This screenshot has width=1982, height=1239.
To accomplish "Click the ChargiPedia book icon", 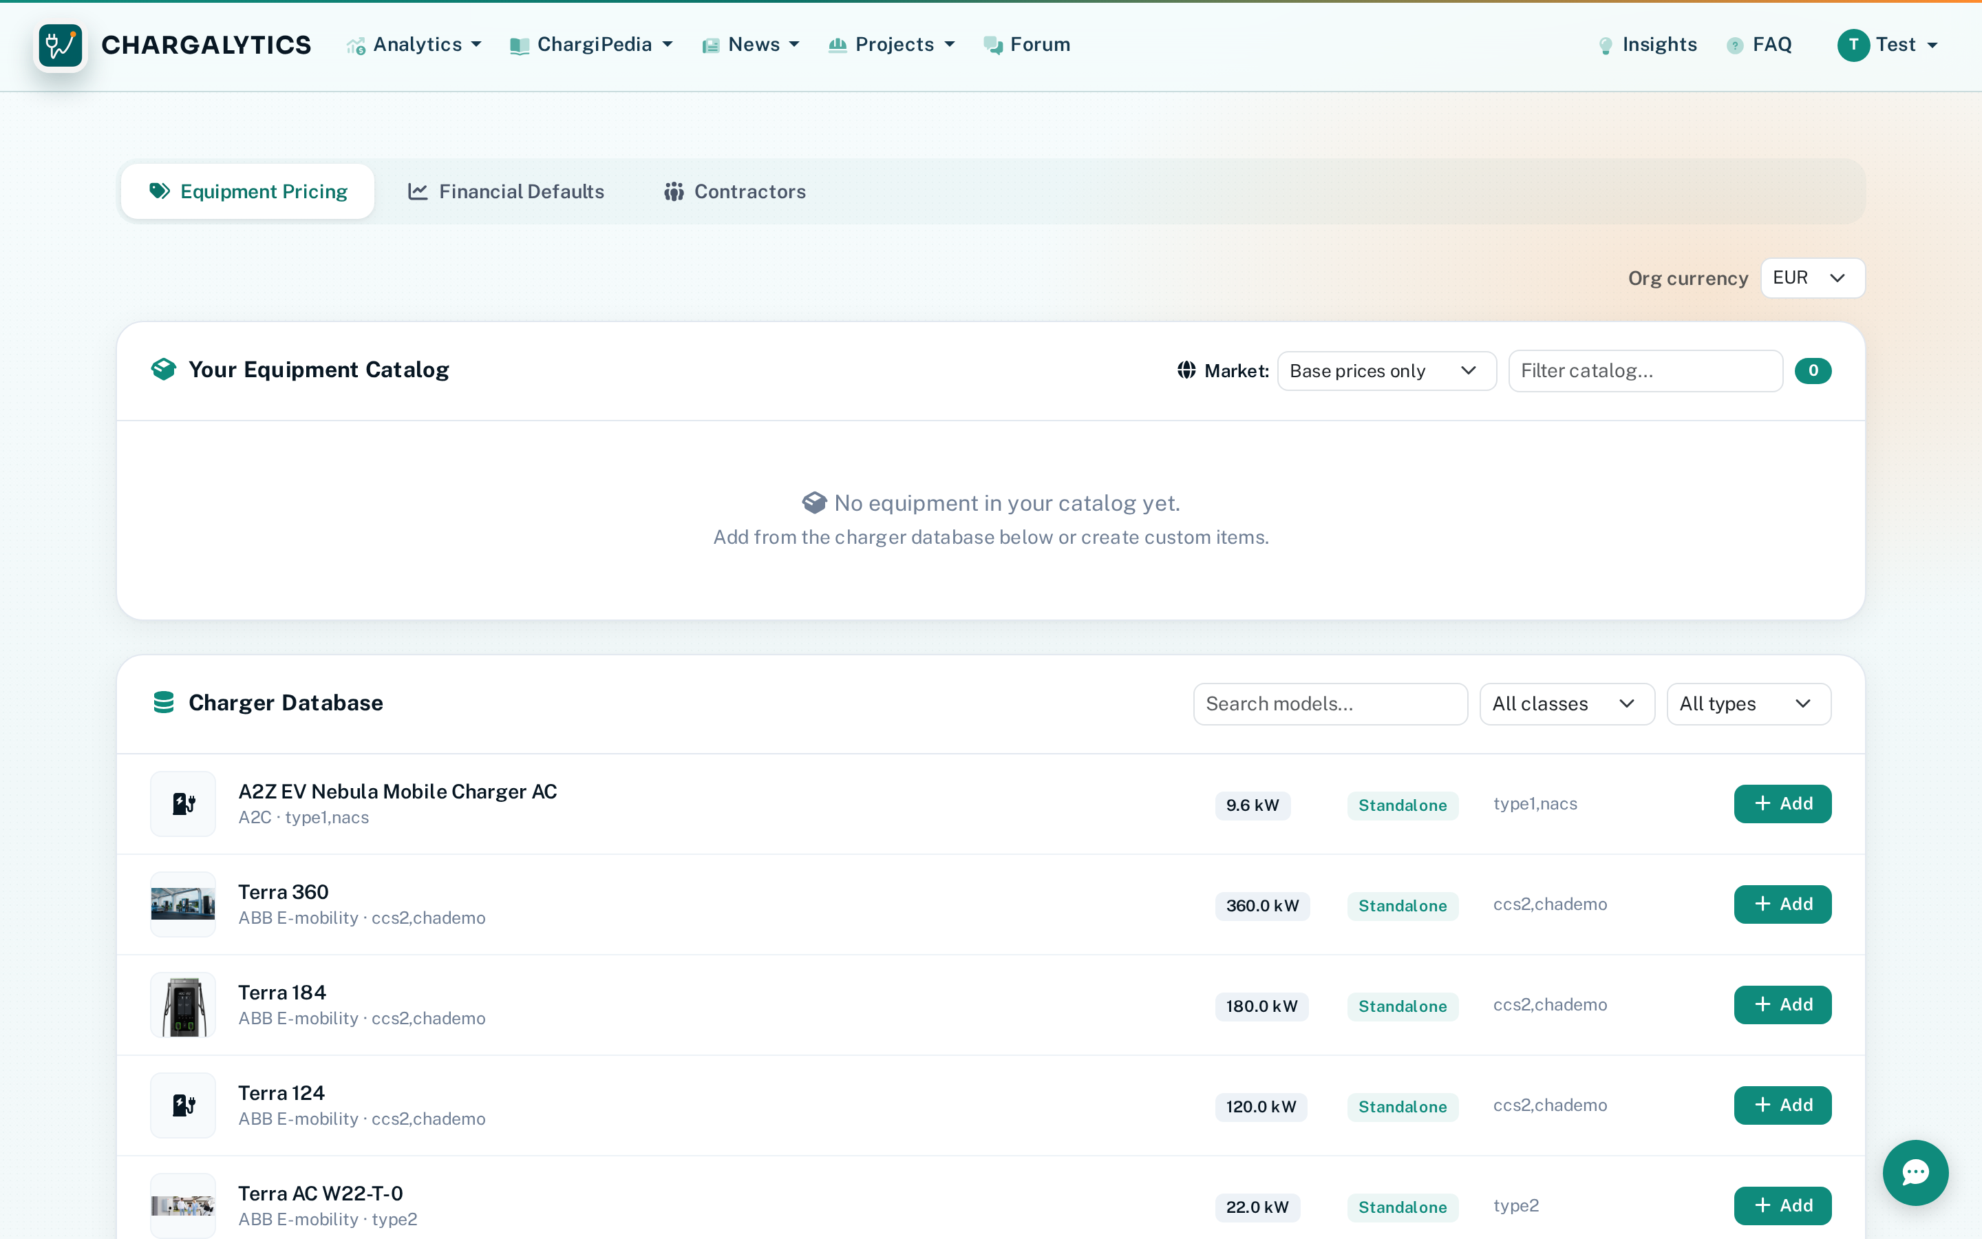I will coord(520,46).
